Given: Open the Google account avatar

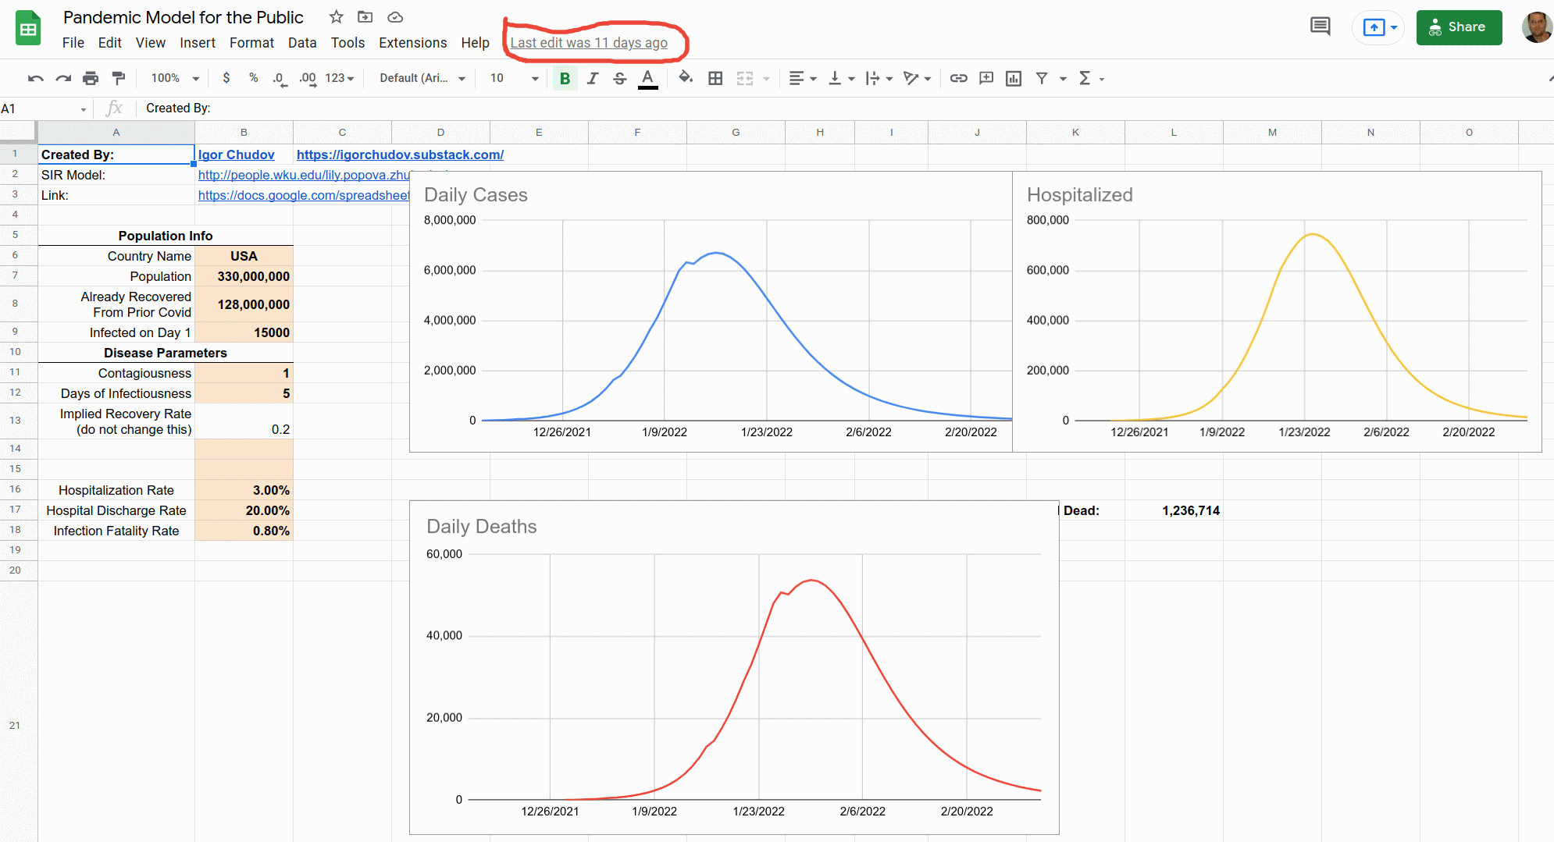Looking at the screenshot, I should 1537,27.
